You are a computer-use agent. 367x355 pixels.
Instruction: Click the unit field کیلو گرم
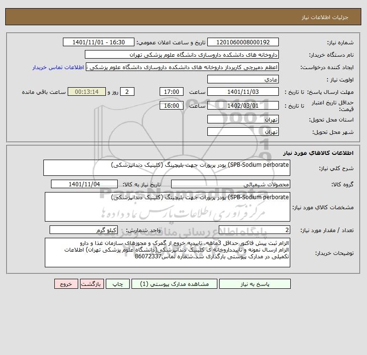[83, 230]
